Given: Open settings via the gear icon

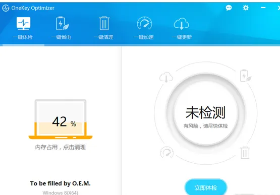Looking at the screenshot, I should [x=246, y=8].
